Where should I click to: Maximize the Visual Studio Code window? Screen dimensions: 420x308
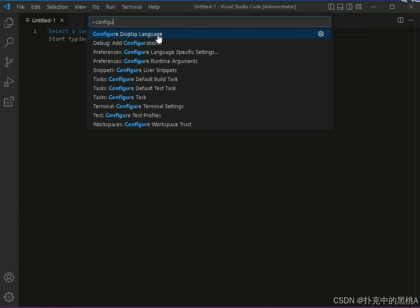click(392, 6)
